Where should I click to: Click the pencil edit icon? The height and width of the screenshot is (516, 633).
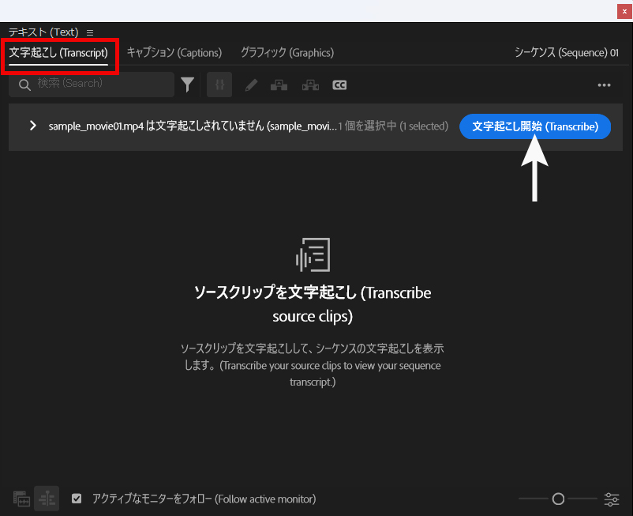(x=251, y=85)
